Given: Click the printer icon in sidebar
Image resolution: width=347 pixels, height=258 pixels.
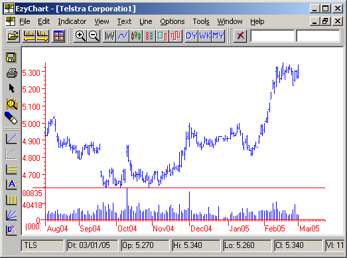Looking at the screenshot, I should click(11, 73).
